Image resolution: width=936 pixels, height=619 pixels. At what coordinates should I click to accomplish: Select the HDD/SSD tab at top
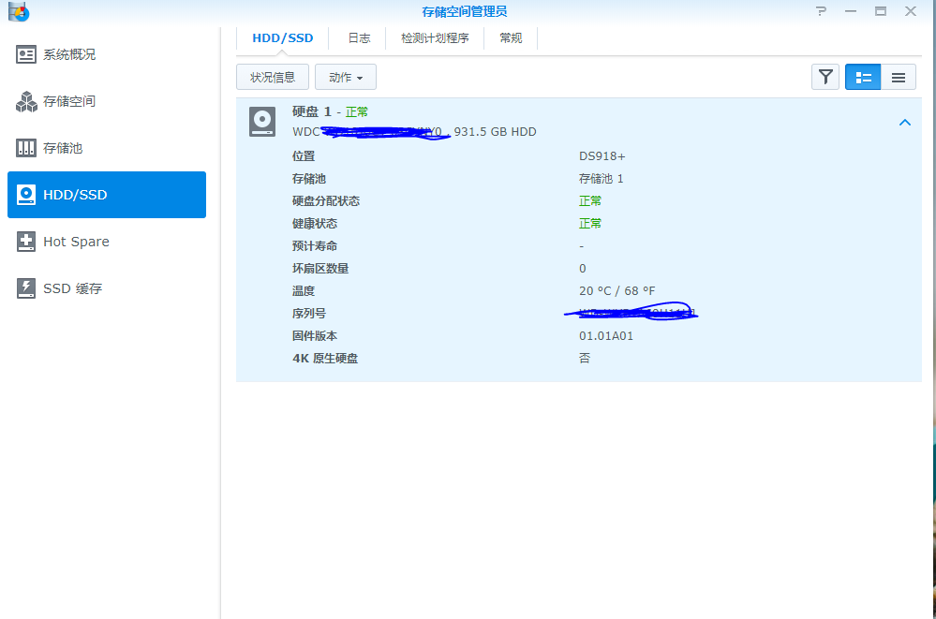pos(282,38)
